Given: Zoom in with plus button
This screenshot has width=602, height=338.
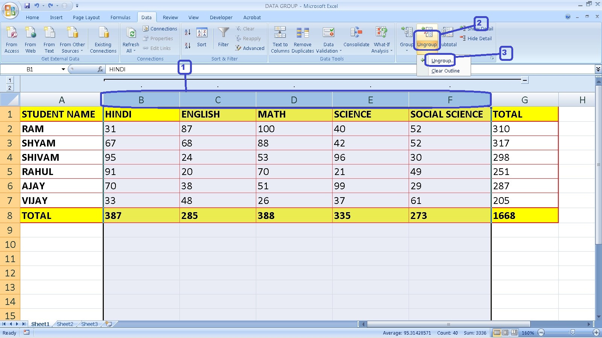Looking at the screenshot, I should (596, 333).
